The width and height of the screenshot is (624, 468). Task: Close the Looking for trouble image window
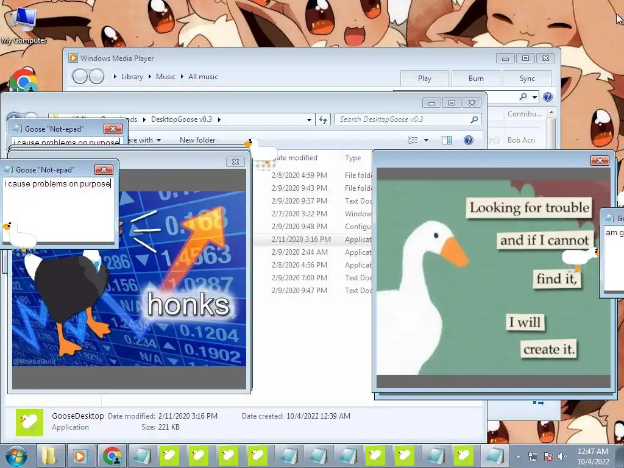(x=600, y=160)
